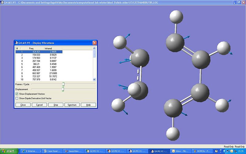Switch to G2:M1:V1 window in taskbar
This screenshot has width=246, height=154.
click(x=95, y=151)
